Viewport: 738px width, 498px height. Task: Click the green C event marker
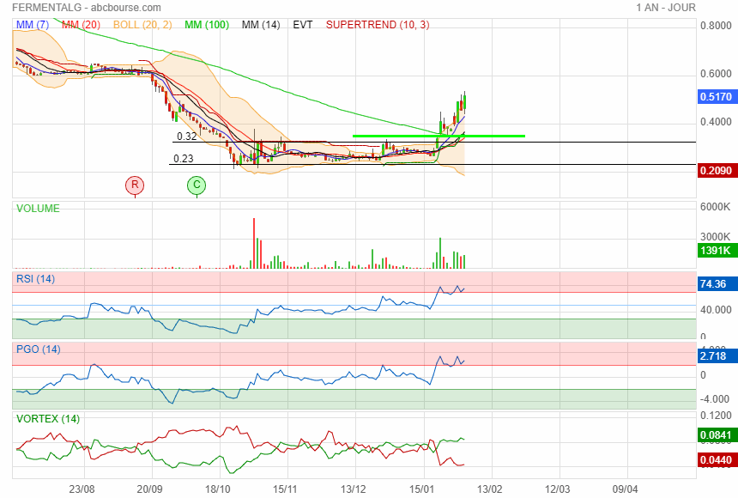click(197, 185)
